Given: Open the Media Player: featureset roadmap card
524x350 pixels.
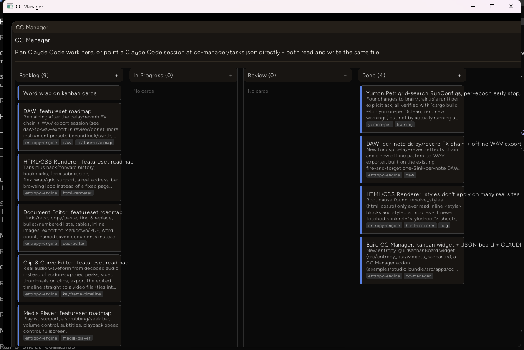Looking at the screenshot, I should pos(69,325).
